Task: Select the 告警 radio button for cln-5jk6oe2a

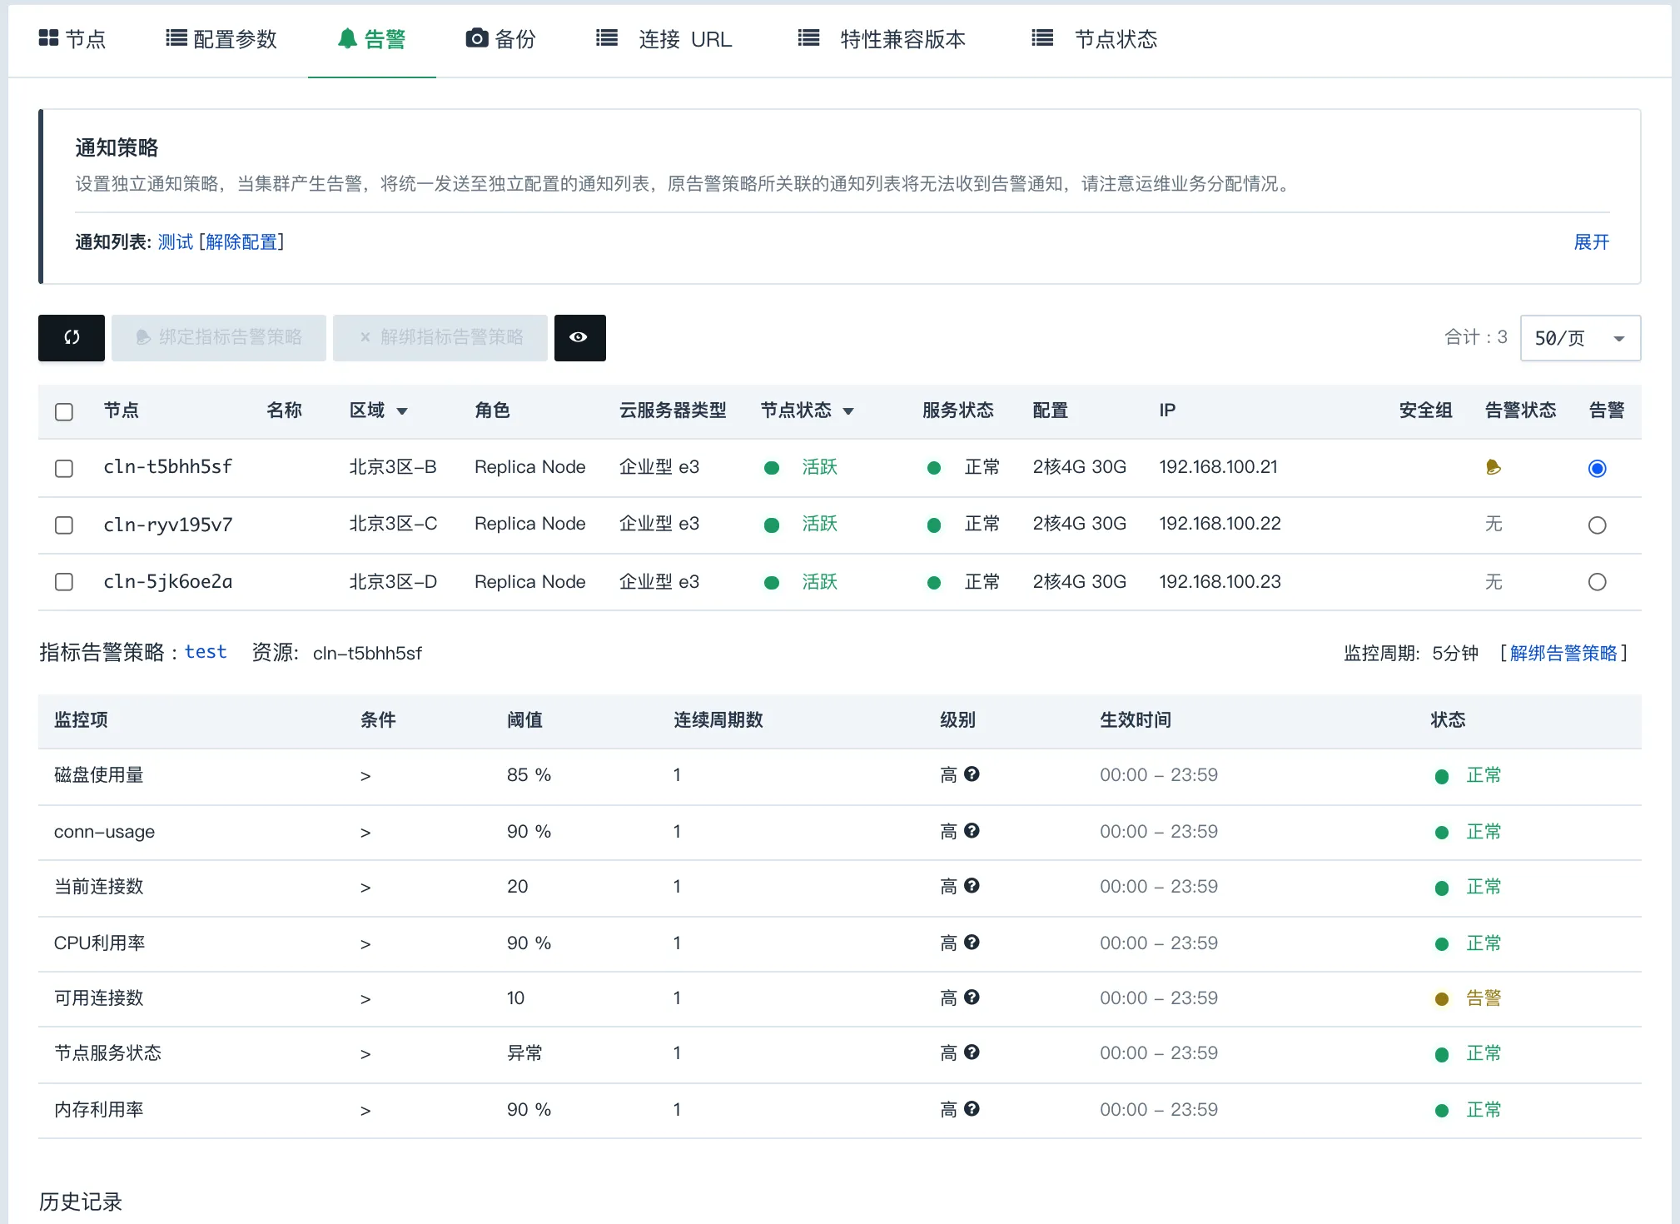Action: point(1597,582)
